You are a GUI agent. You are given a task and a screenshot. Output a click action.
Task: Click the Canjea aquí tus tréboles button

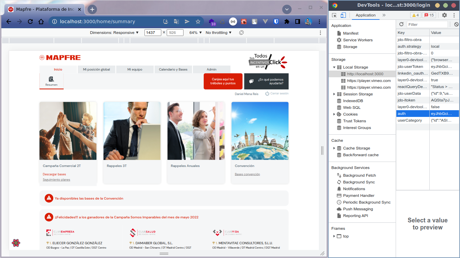(223, 81)
